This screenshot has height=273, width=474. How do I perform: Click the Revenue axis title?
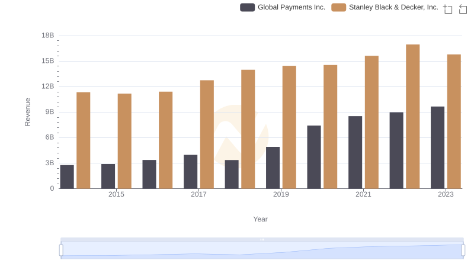coord(27,112)
